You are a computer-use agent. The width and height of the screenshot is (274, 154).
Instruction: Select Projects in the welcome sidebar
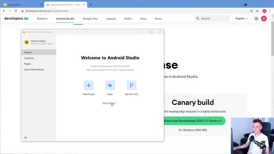[39, 52]
